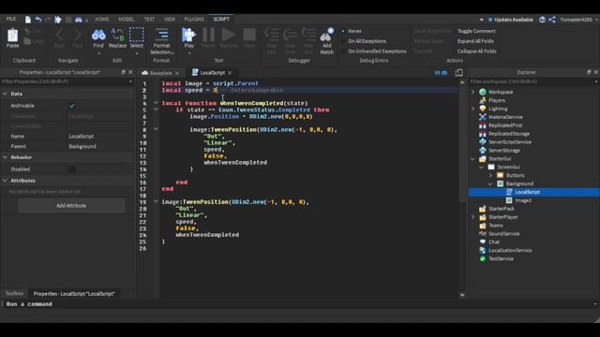Click the share icon beside the username

552,20
